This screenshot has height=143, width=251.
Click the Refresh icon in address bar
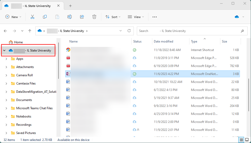[x=129, y=31]
